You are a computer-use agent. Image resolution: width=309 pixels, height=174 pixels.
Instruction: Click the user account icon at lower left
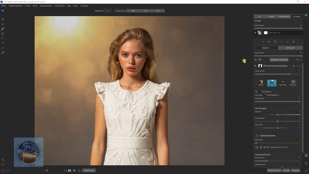[x=3, y=159]
